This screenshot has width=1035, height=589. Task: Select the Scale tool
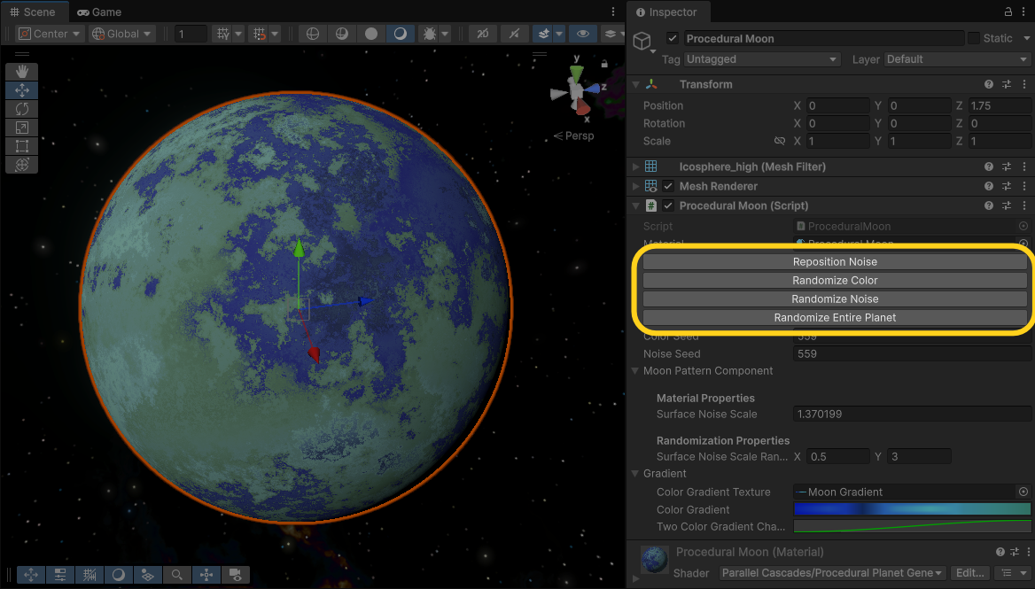pos(21,127)
